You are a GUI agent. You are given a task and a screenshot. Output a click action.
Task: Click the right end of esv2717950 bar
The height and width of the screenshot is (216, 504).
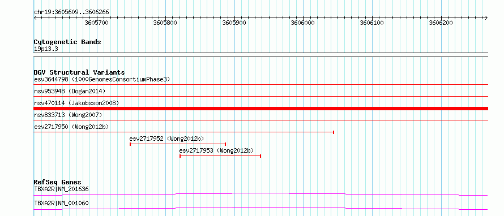334,132
